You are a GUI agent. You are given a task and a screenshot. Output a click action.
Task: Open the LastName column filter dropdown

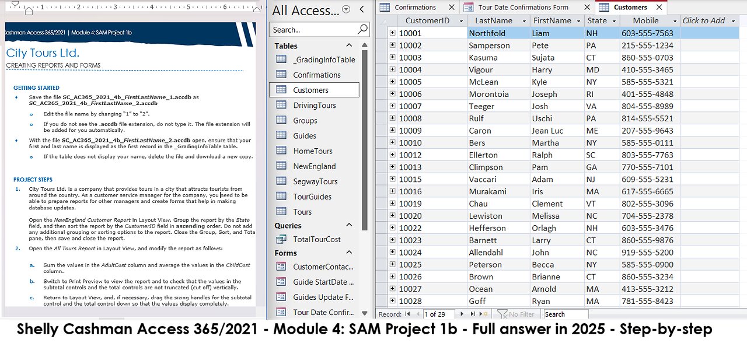pyautogui.click(x=524, y=21)
